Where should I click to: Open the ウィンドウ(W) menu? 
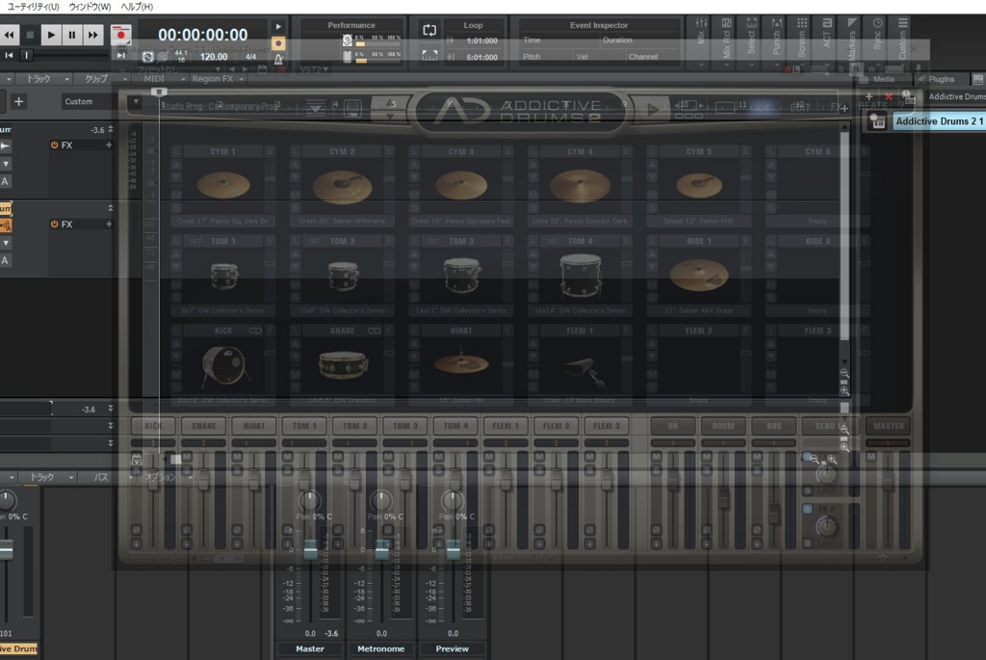click(x=90, y=7)
